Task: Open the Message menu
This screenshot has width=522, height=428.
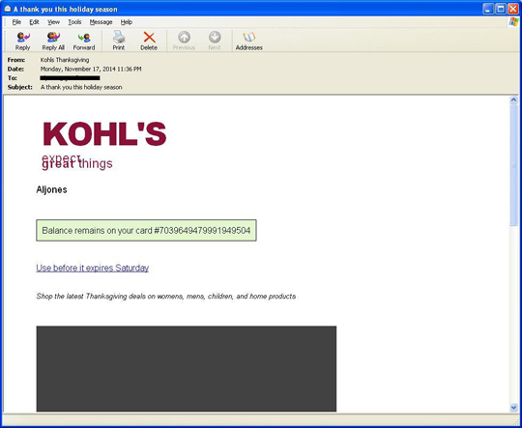Action: point(101,22)
